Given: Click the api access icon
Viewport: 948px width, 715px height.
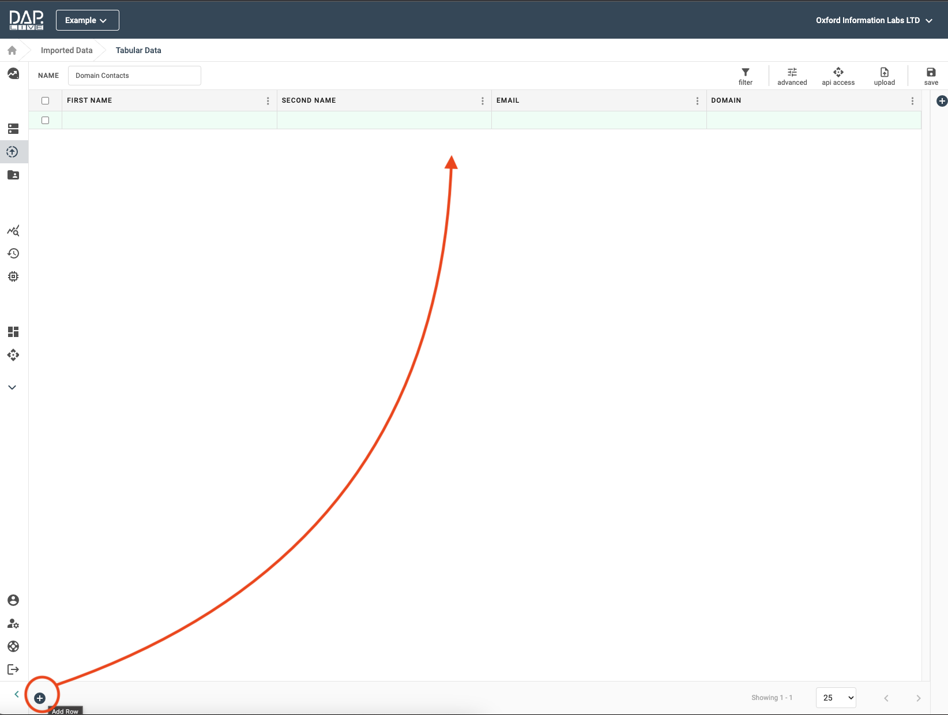Looking at the screenshot, I should click(x=838, y=73).
